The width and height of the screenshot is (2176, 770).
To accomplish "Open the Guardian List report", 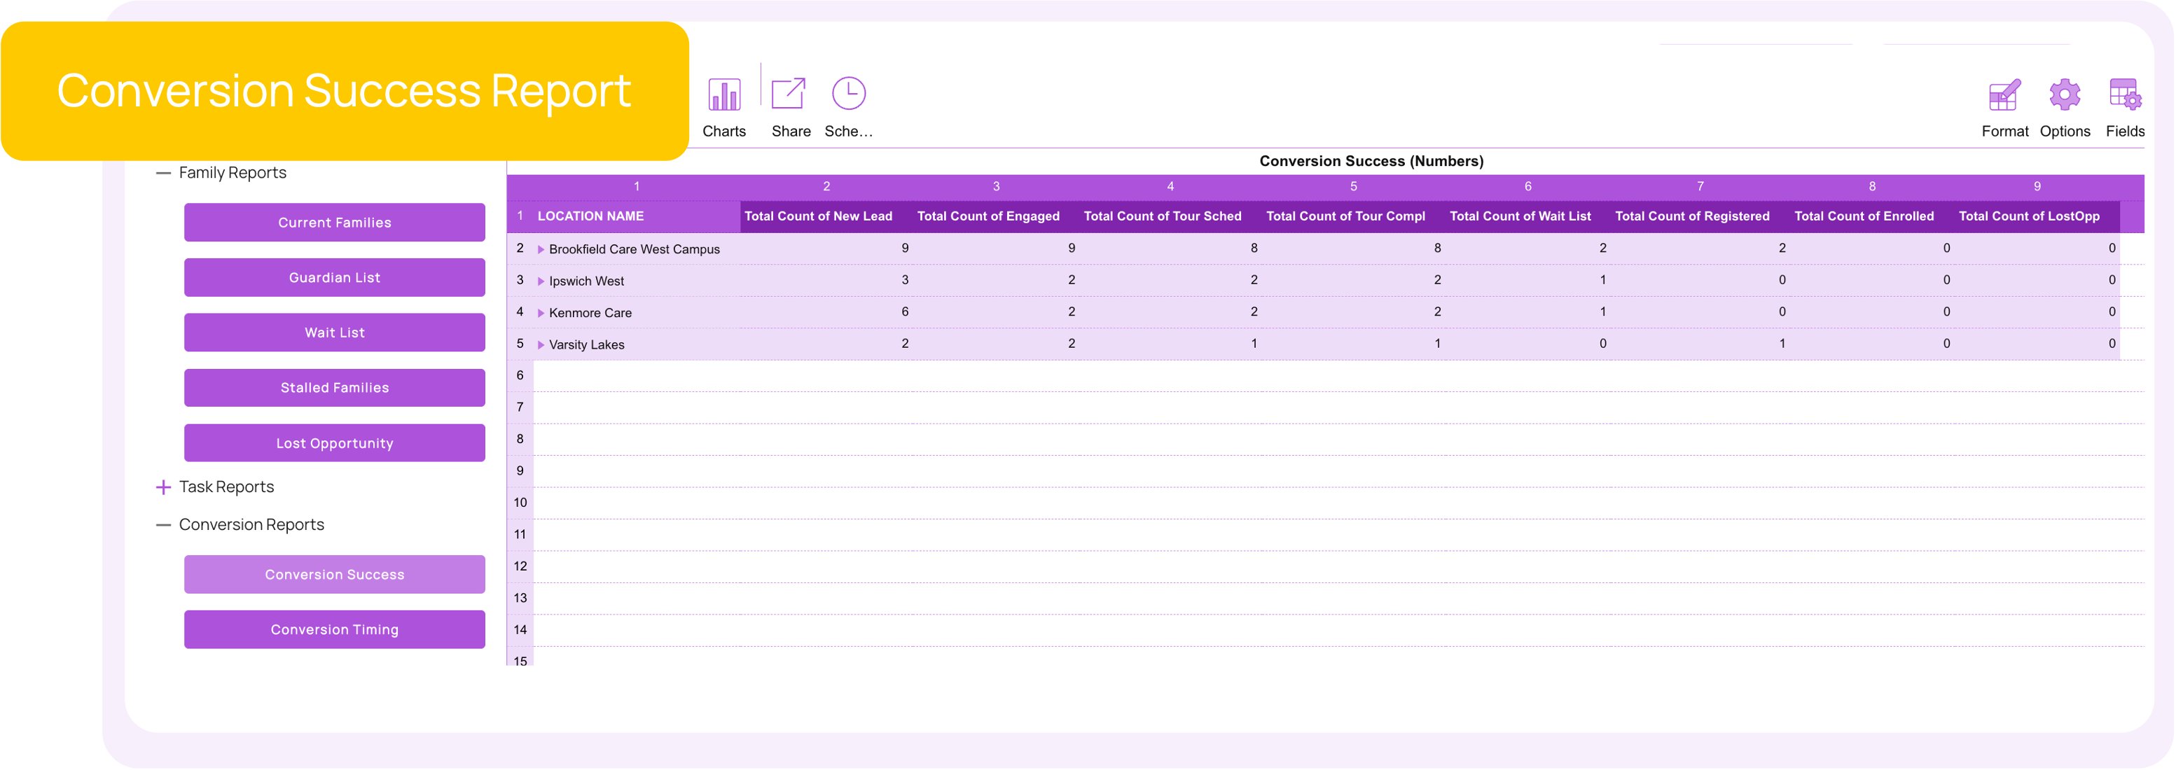I will 335,278.
